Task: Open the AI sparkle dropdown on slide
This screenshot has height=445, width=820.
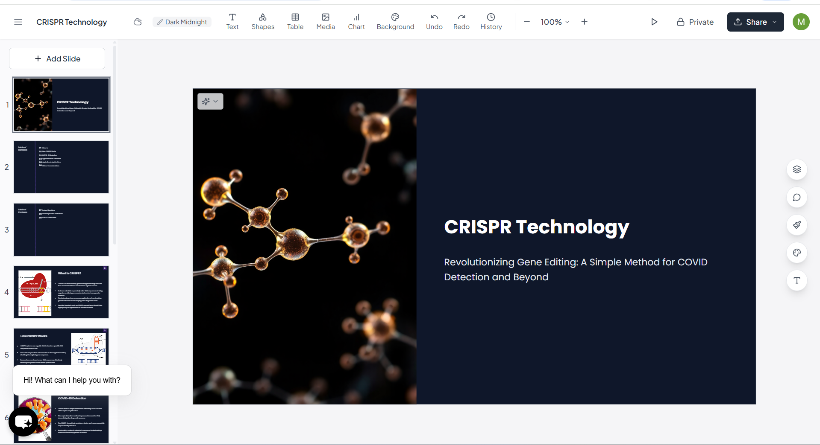Action: point(210,102)
